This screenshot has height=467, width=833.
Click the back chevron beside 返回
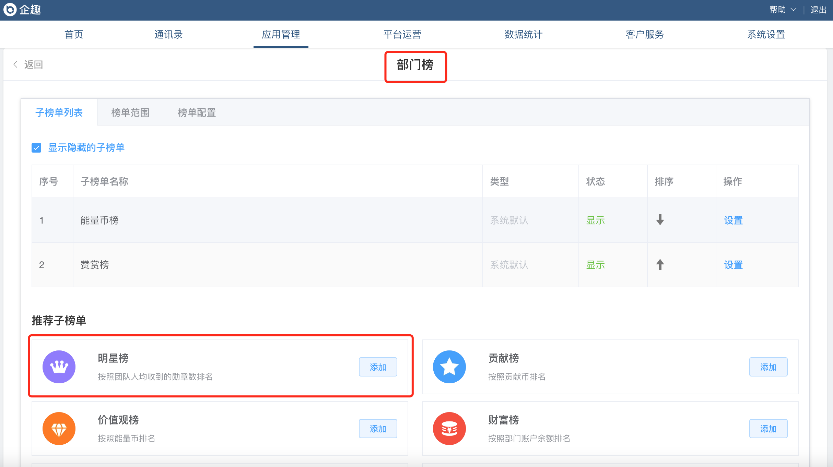click(x=15, y=64)
